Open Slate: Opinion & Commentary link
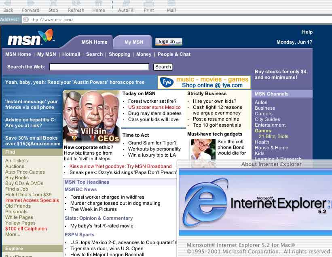Image resolution: width=332 pixels, height=257 pixels. (99, 218)
